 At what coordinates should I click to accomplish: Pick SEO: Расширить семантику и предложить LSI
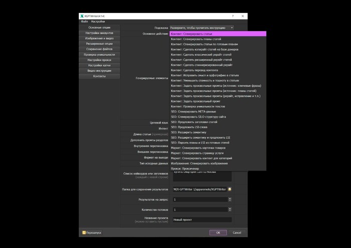point(218,137)
